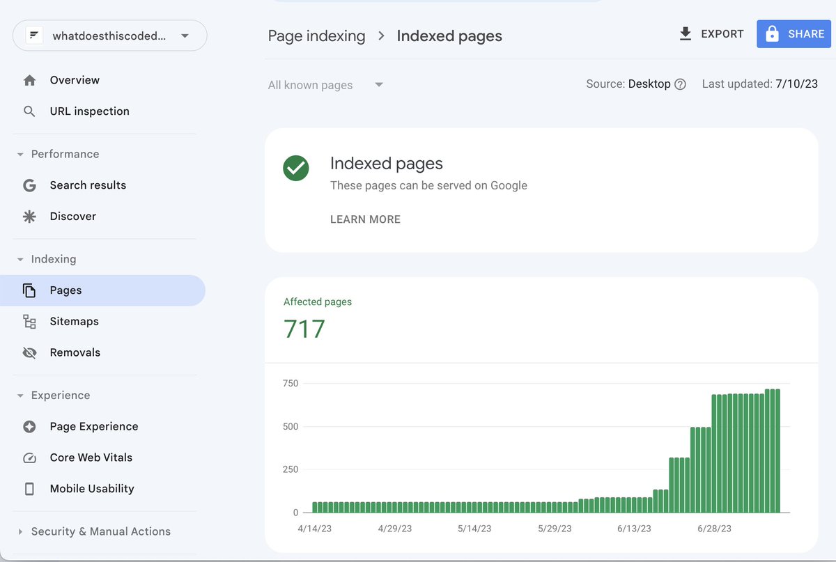Collapse the Experience section
Screen dimensions: 836x562
pos(20,396)
